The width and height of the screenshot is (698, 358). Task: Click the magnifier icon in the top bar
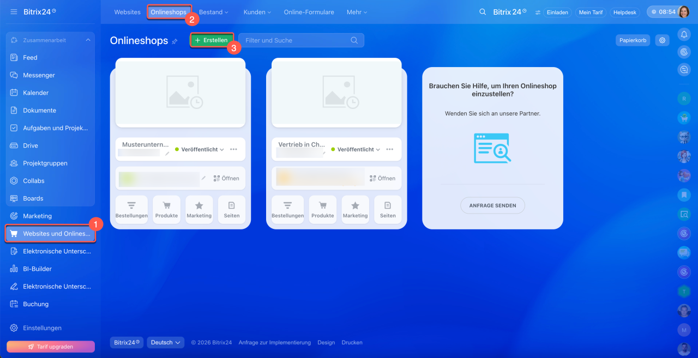[483, 12]
